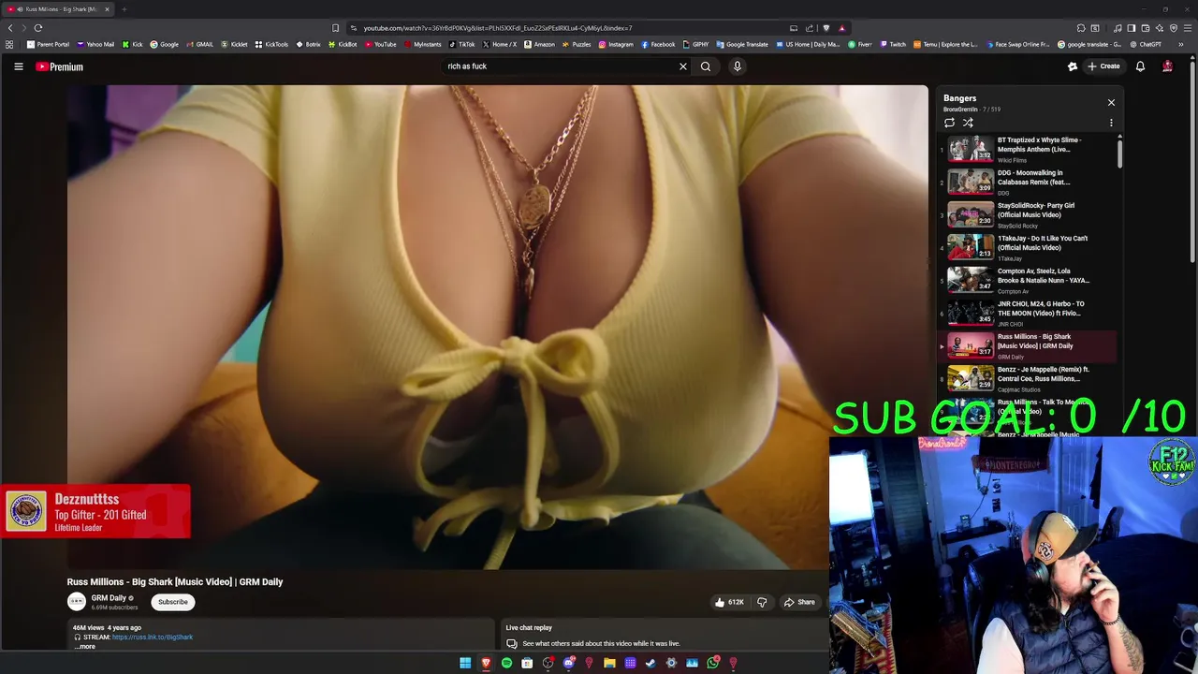This screenshot has width=1198, height=674.
Task: Play JNR CHOI TO THE MOON video
Action: coord(1028,314)
